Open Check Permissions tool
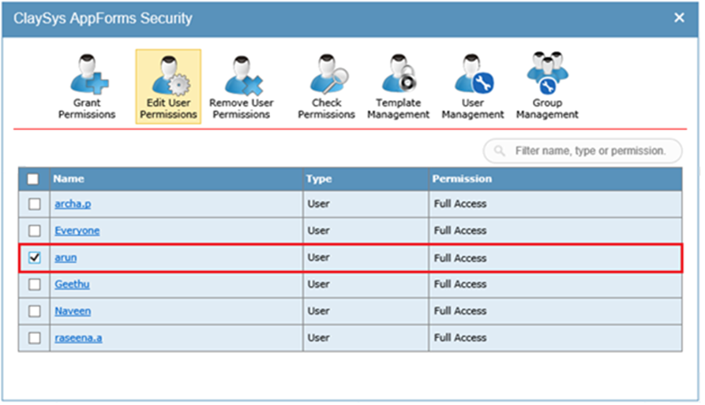The height and width of the screenshot is (405, 705). coord(326,86)
